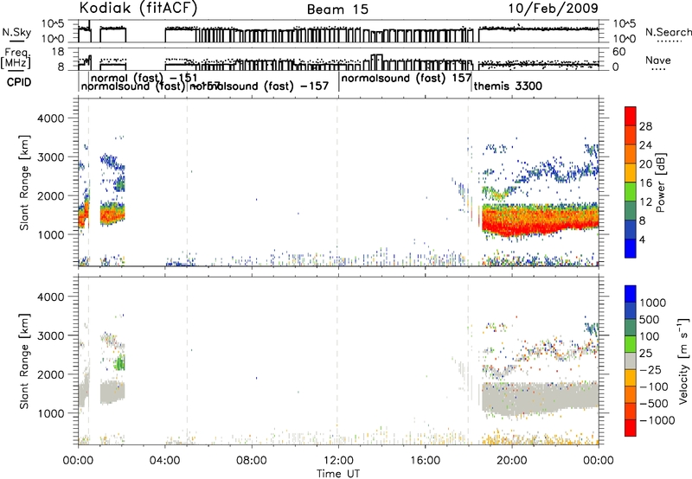
Task: Click the '08:00' time axis label
Action: click(252, 461)
